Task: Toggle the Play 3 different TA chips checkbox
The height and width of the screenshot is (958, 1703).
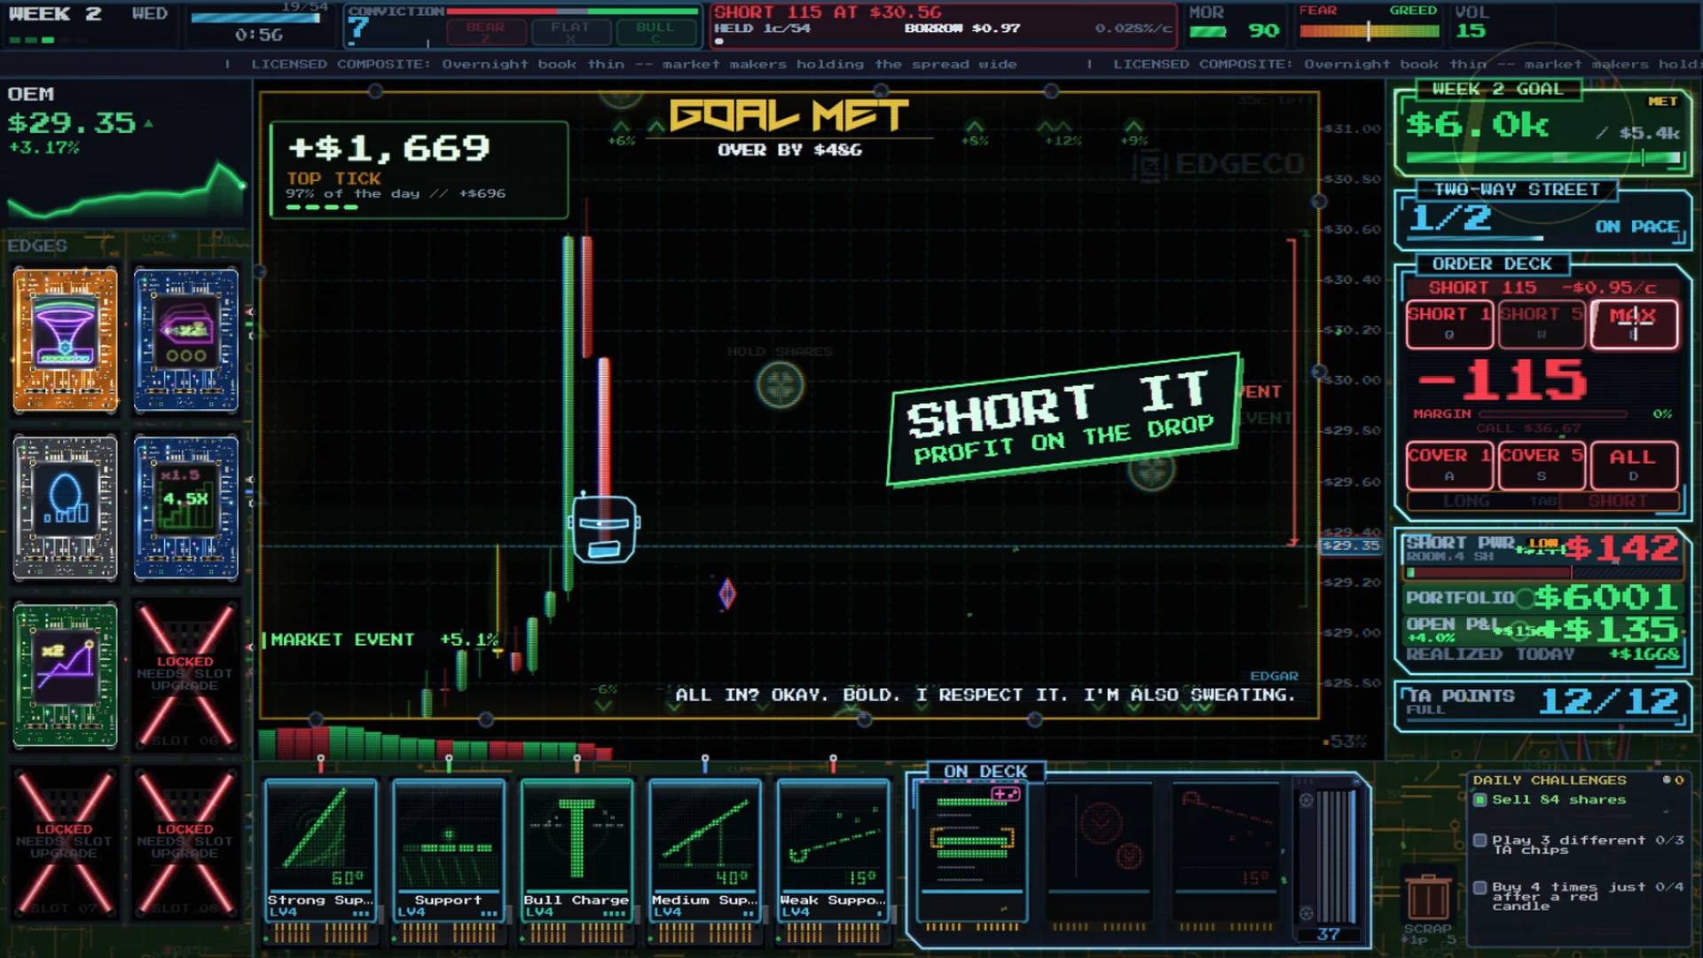Action: [x=1479, y=840]
